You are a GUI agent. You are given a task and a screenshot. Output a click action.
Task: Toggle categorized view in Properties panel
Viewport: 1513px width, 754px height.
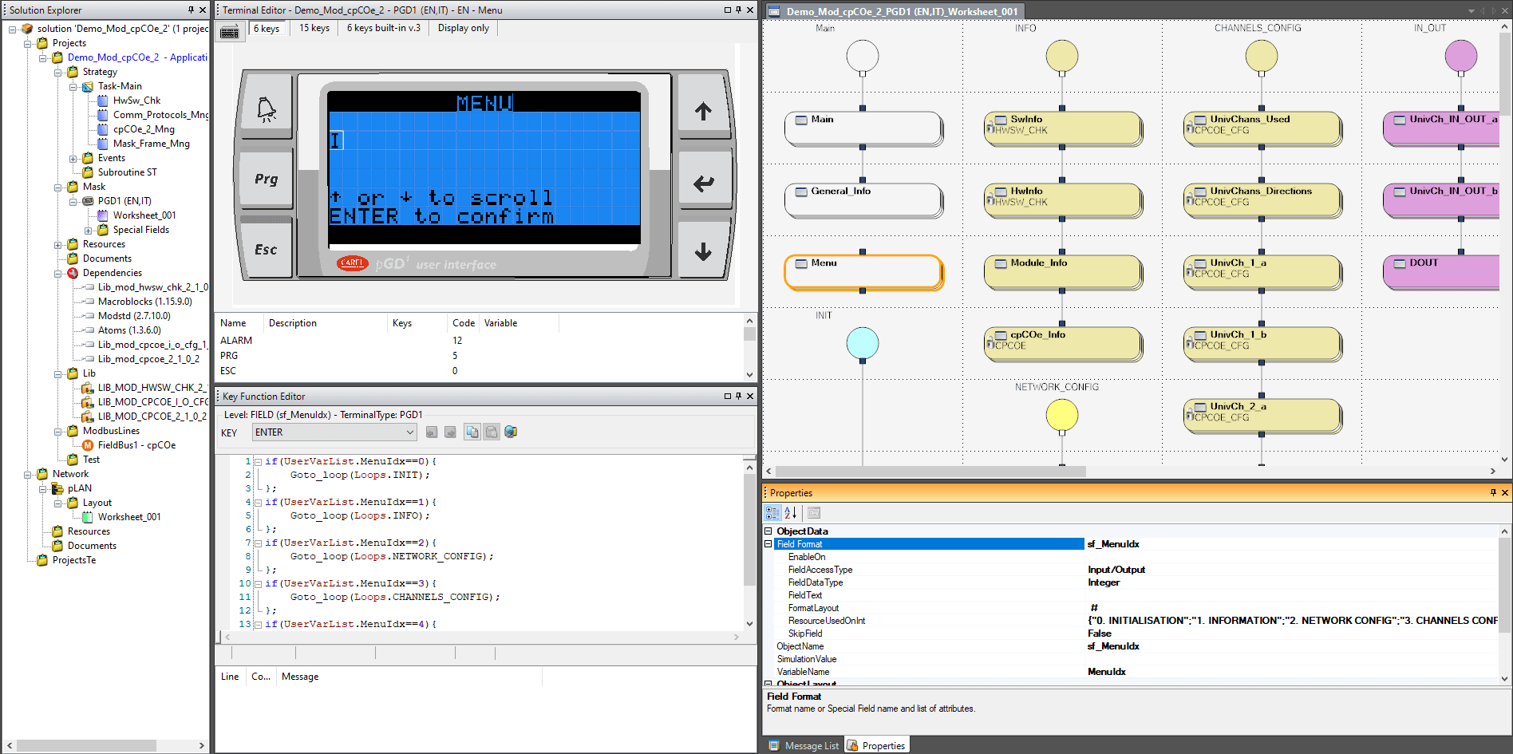[772, 513]
